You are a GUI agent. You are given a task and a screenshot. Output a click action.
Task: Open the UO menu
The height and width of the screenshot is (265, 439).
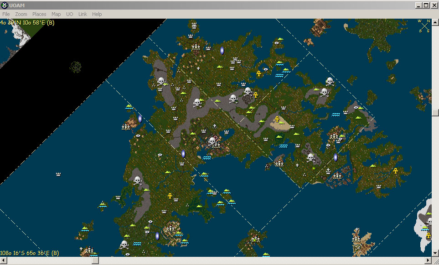[69, 14]
